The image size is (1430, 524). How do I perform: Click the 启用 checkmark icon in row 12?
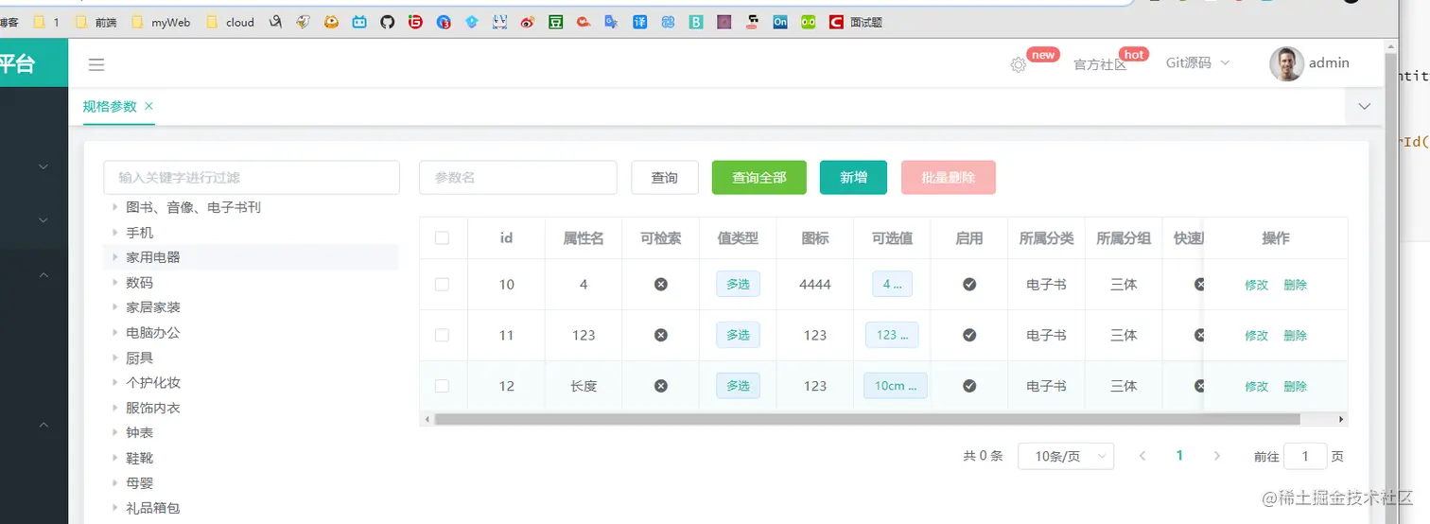[969, 386]
